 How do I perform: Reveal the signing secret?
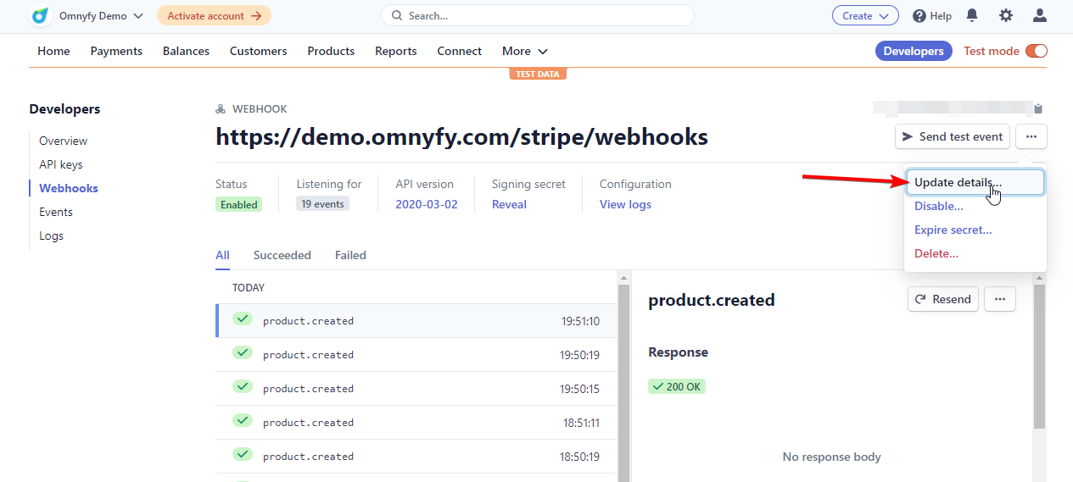[509, 204]
